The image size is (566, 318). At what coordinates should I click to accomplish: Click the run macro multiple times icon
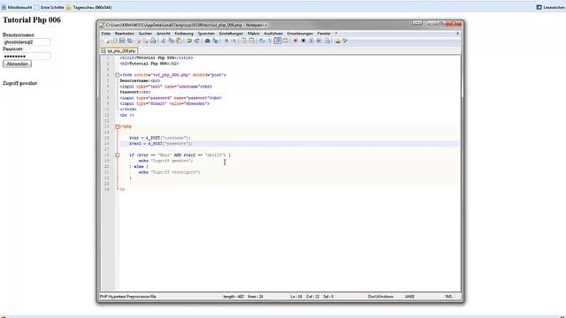coord(319,41)
